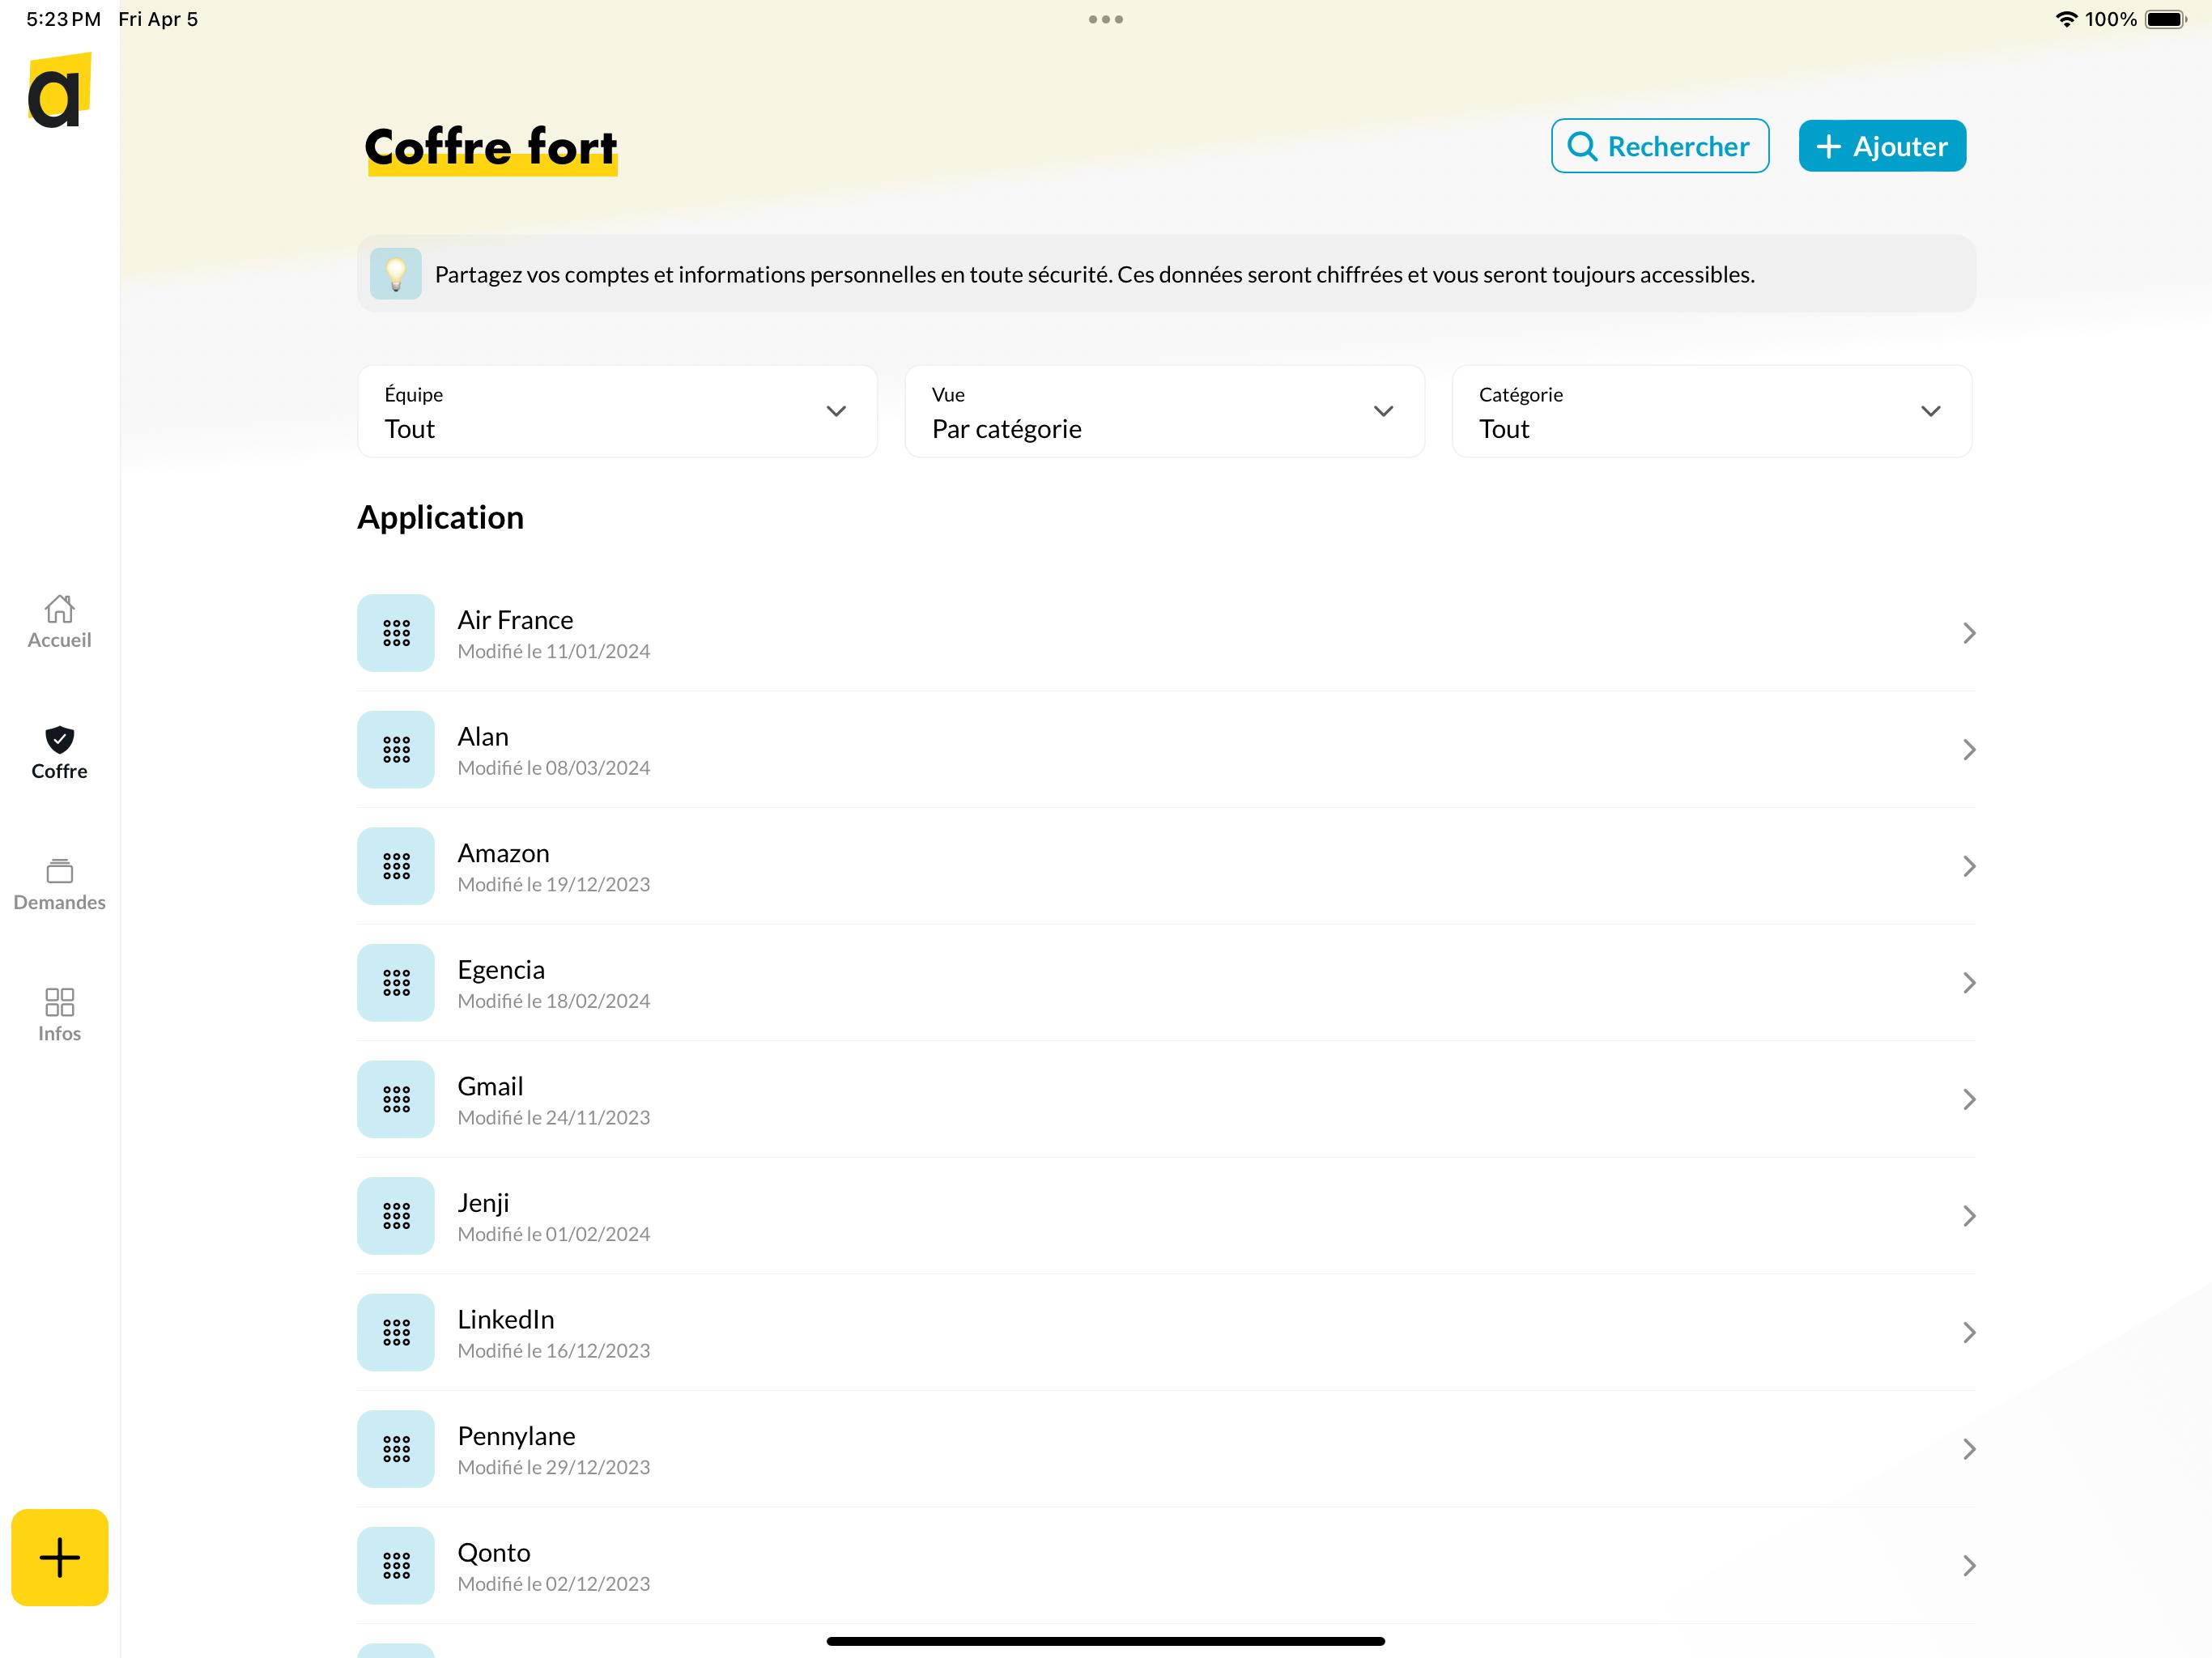Click the lightbulb tip icon
Screen dimensions: 2212x1658
pos(396,273)
